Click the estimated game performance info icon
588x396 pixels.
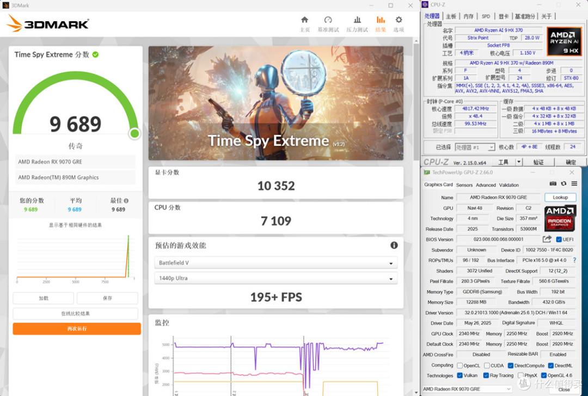tap(394, 245)
